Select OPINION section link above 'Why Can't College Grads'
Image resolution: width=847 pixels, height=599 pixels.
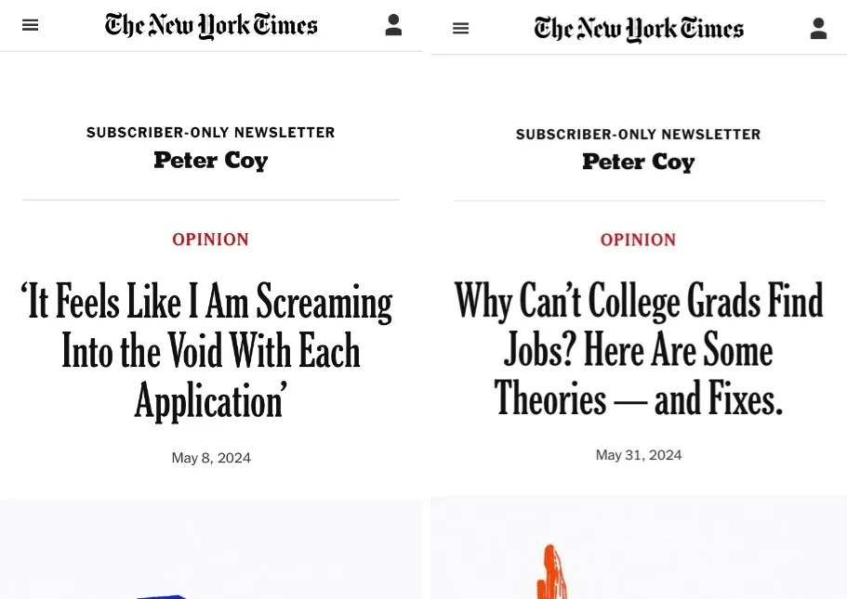(639, 240)
